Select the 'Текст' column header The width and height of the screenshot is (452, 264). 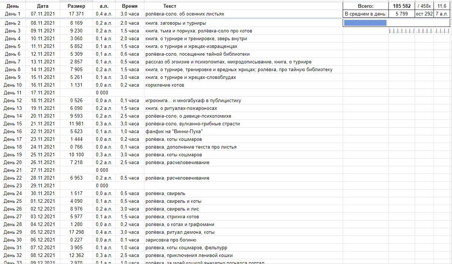pyautogui.click(x=170, y=6)
